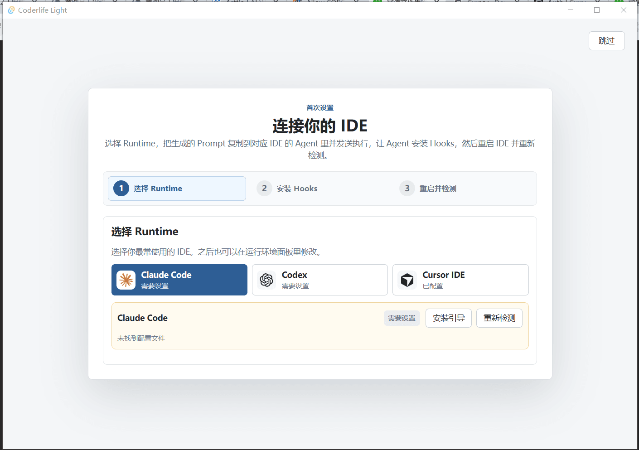Click the 连接你的 IDE heading
The image size is (639, 450).
coord(320,126)
